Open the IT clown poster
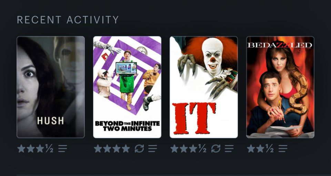The width and height of the screenshot is (331, 176). [204, 87]
